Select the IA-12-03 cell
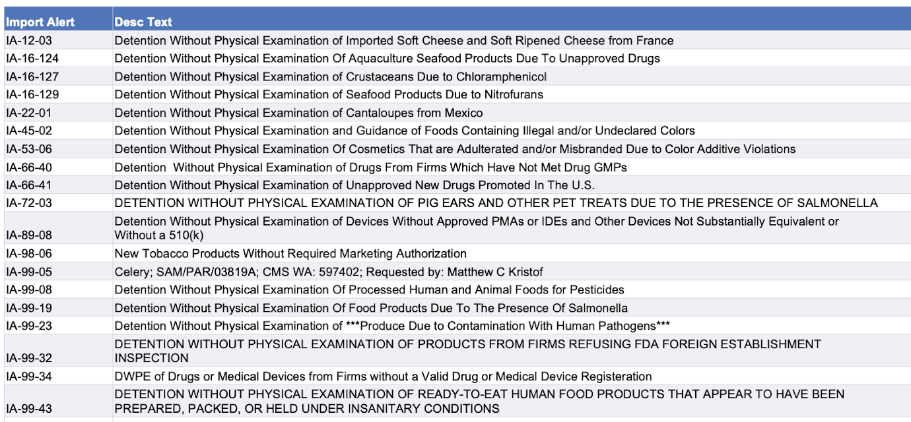Viewport: 911px width, 422px height. [28, 40]
